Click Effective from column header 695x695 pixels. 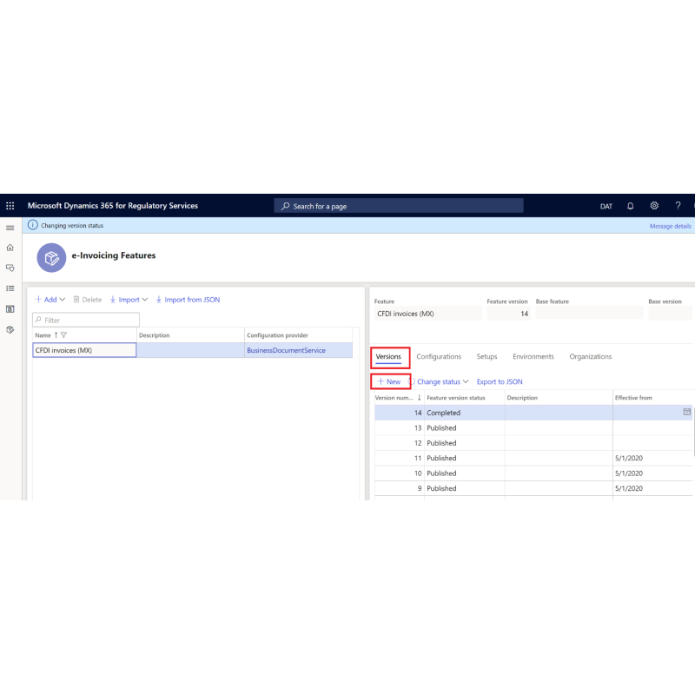tap(633, 398)
